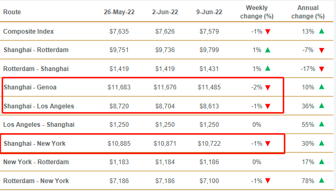Click the green annual arrow for Los Angeles - Shanghai
The height and width of the screenshot is (191, 336).
point(321,124)
